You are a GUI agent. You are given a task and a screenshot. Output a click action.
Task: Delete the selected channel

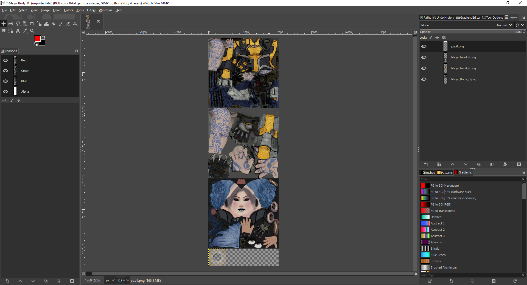(72, 281)
